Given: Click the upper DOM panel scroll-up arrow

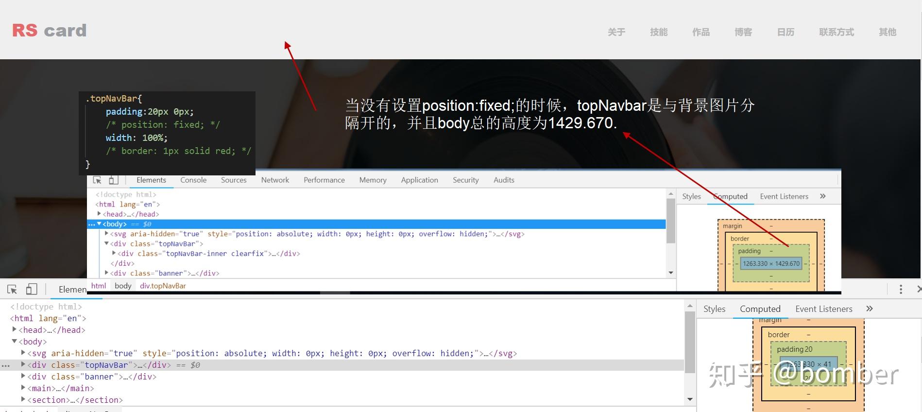Looking at the screenshot, I should (x=671, y=193).
